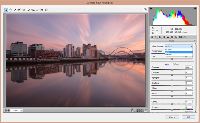Screen dimensions: 200x123
Task: Select the Red Eye Removal tool
Action: [33, 10]
